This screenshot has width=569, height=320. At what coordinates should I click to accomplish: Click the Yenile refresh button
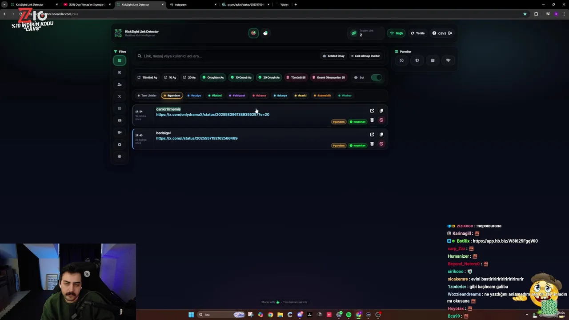pos(417,33)
